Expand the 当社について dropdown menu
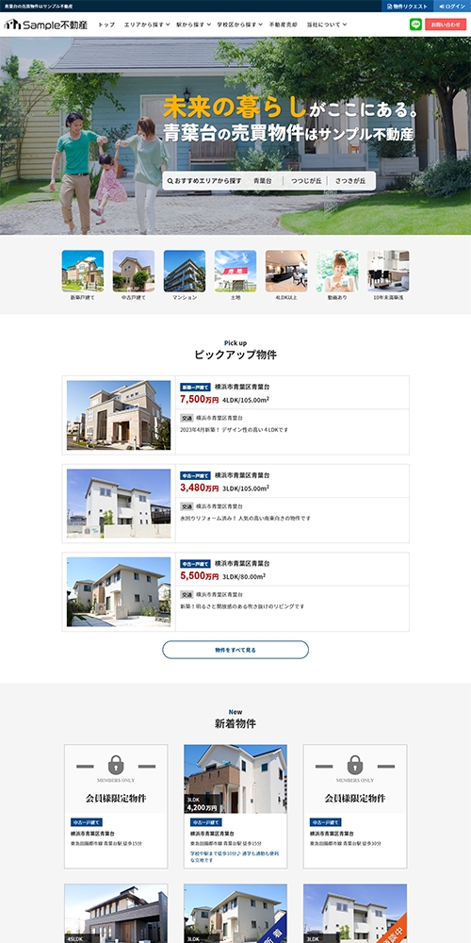471x943 pixels. point(326,25)
